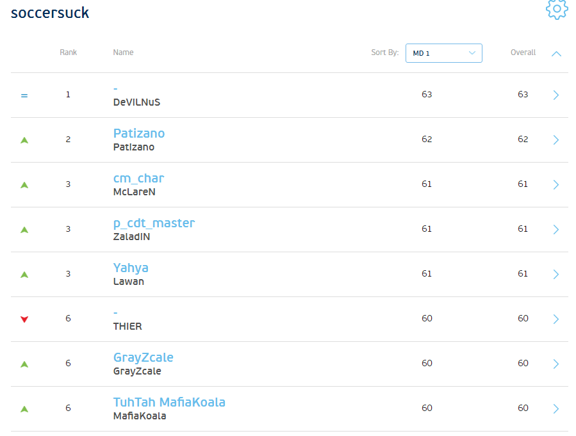
Task: Open the Sort By MD 1 dropdown
Action: click(443, 53)
